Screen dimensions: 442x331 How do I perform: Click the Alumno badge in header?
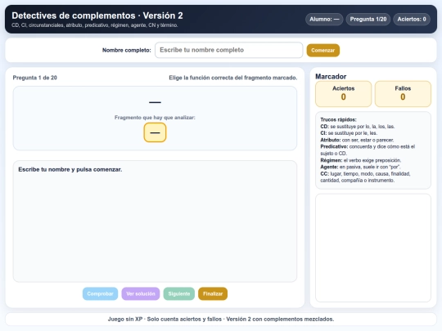coord(324,19)
